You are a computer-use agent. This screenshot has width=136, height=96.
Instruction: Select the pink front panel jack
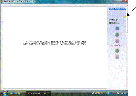[x=117, y=57]
